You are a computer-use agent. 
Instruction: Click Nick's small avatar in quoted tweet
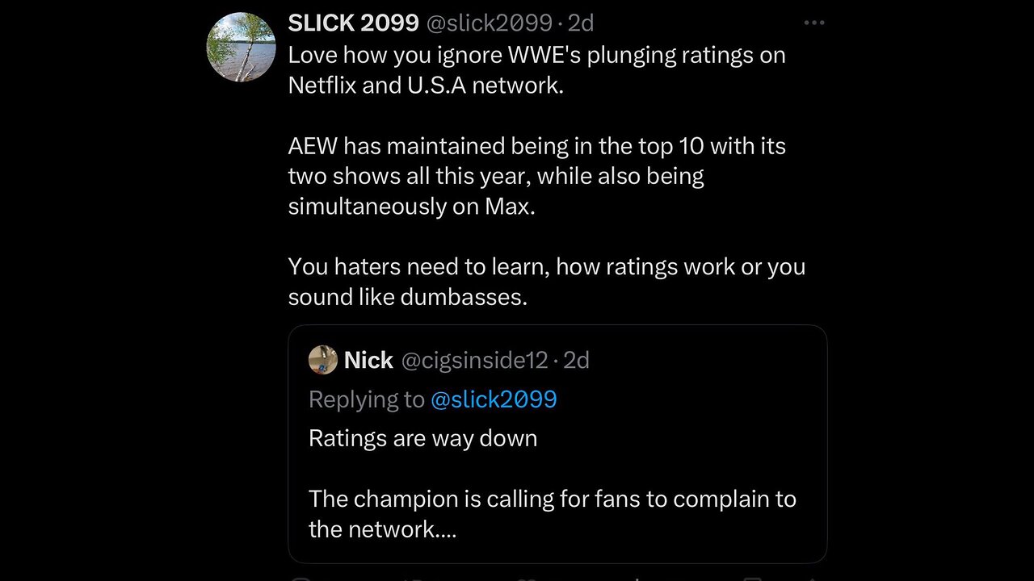click(323, 360)
